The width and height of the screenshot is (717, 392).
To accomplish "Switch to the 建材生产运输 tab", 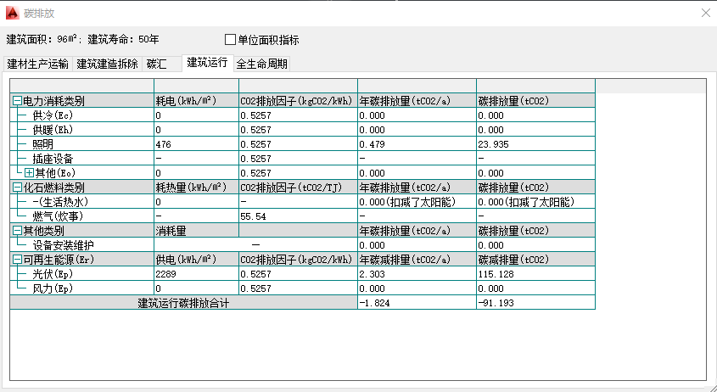I will click(x=38, y=64).
